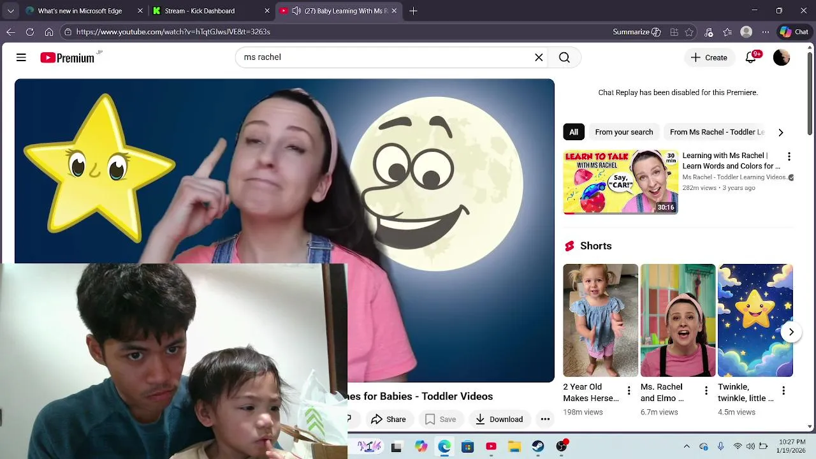Open options for Learning with Ms Rachel video
The width and height of the screenshot is (816, 459).
click(x=789, y=157)
